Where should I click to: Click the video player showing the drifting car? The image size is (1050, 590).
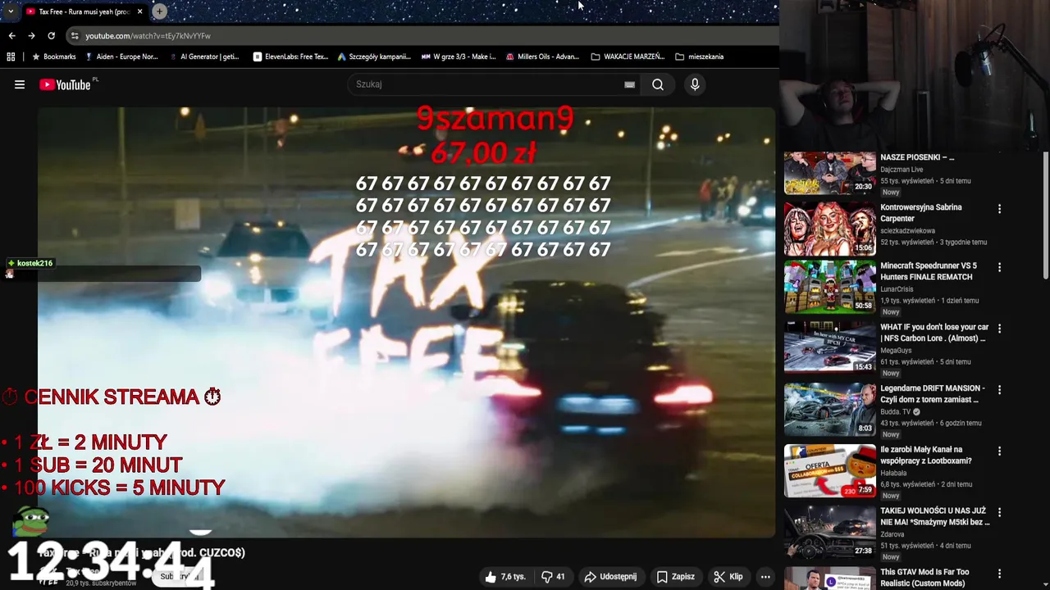[406, 322]
